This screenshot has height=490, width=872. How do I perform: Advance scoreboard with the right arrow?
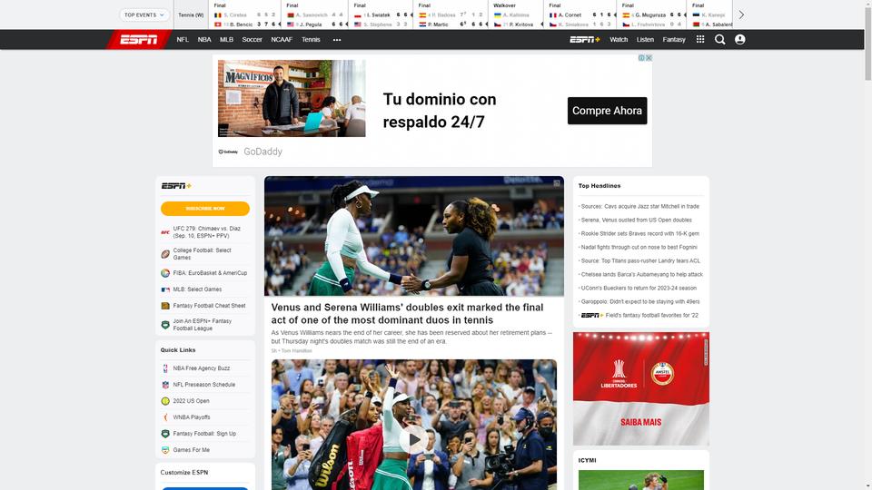coord(741,15)
